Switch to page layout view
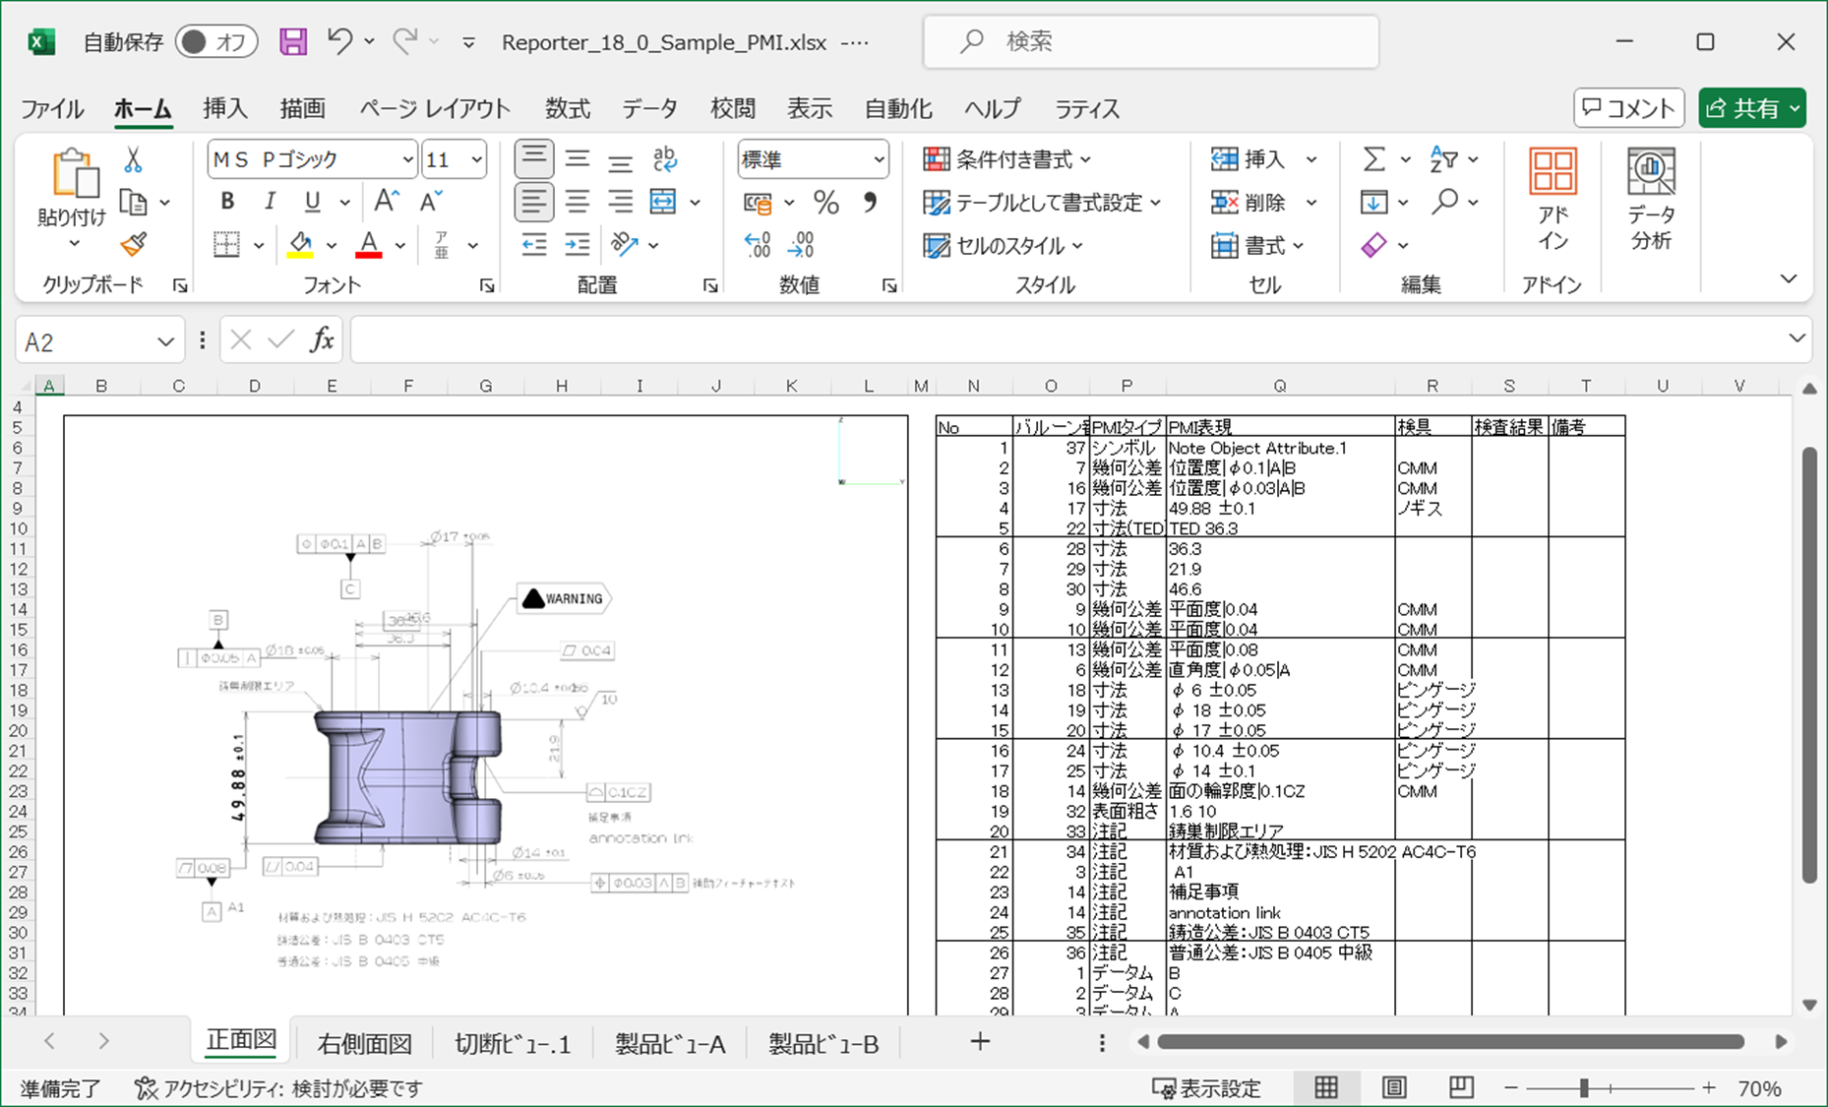Screen dimensions: 1828x1107 pos(1393,1087)
